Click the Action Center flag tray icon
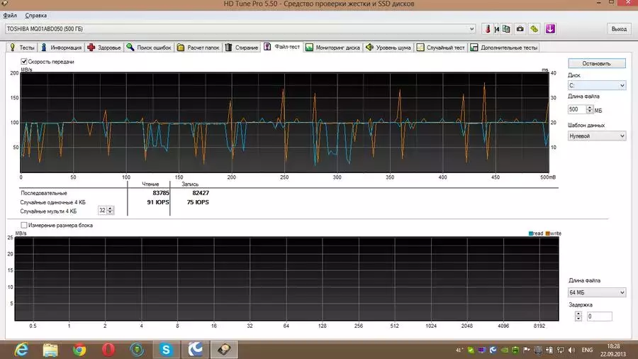638x359 pixels. coord(527,350)
